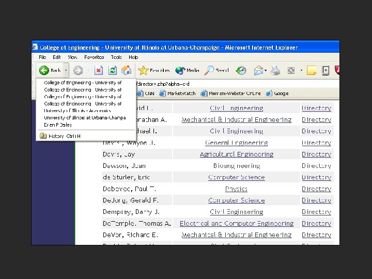Open Civil Engineering link for Dempsey, Barry J.
Viewport: 372px width, 279px height.
point(236,212)
